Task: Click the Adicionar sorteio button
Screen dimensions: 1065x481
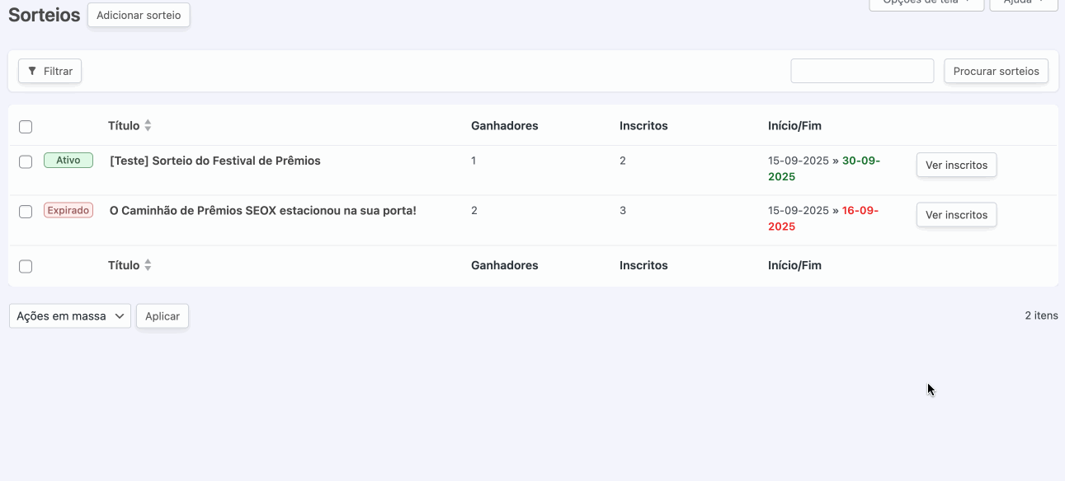Action: [x=139, y=16]
